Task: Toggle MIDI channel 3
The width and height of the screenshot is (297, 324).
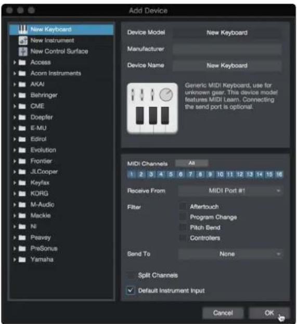Action: [151, 174]
